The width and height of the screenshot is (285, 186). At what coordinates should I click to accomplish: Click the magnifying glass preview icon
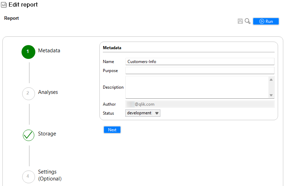[x=248, y=21]
